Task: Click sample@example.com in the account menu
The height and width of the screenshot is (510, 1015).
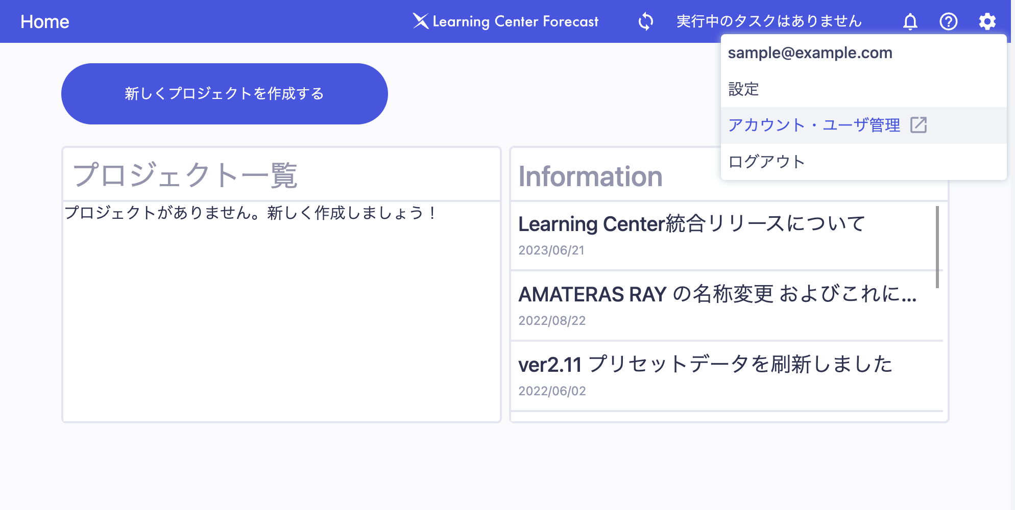Action: (811, 53)
